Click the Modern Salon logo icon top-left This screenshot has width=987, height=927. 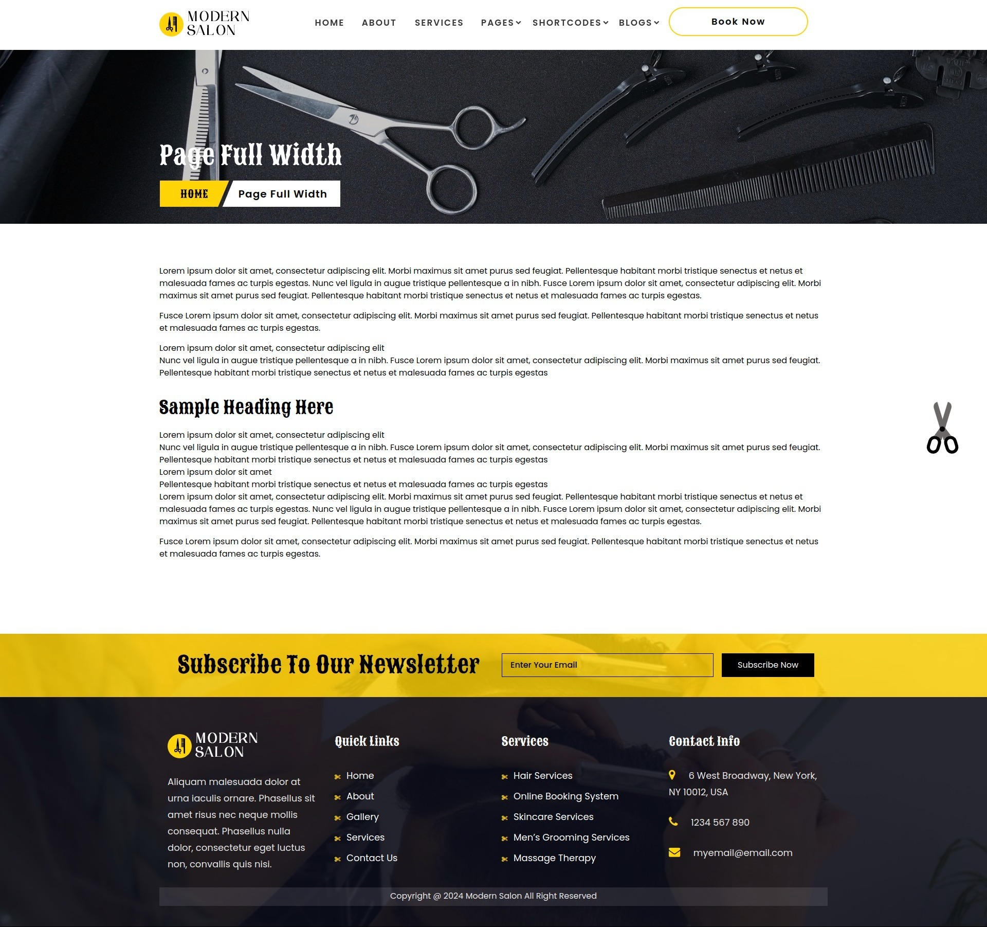click(x=172, y=24)
